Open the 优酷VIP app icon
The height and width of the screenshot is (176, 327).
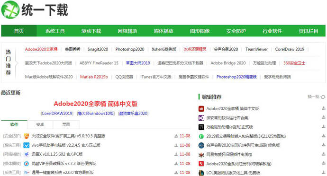pyautogui.click(x=26, y=164)
